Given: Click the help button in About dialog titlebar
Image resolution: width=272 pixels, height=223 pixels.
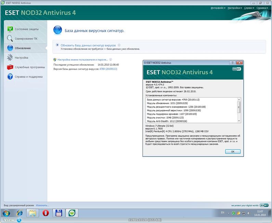Looking at the screenshot, I should [x=232, y=63].
